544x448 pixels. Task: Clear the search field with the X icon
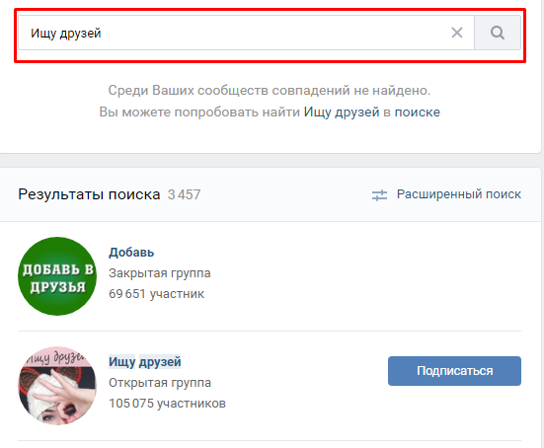[457, 33]
